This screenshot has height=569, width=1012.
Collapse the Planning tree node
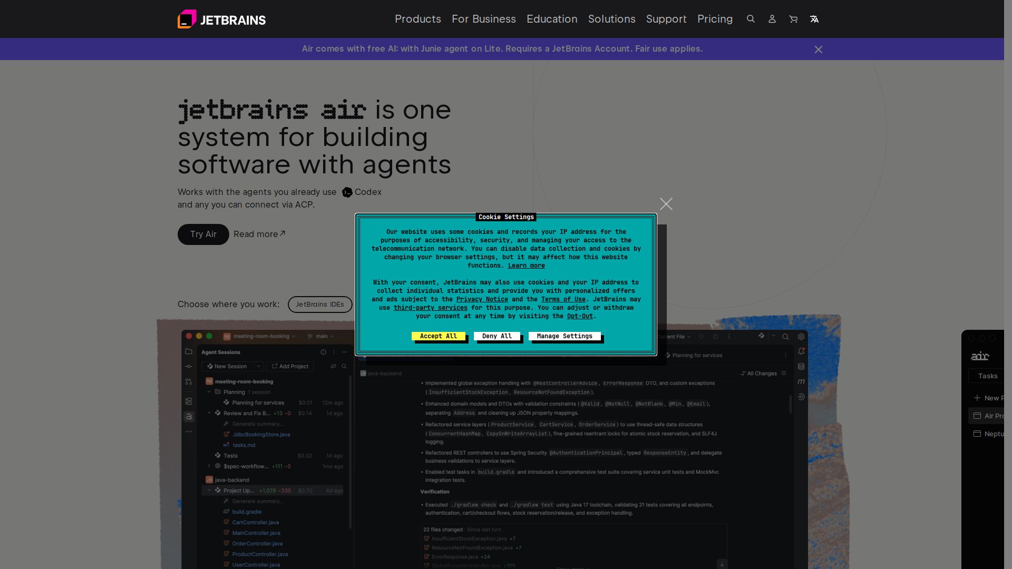(209, 392)
